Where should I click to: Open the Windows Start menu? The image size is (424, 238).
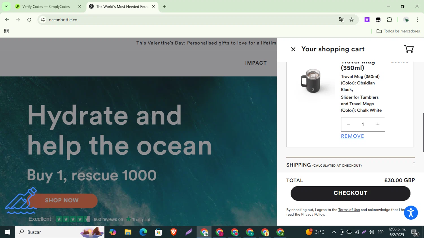tap(7, 232)
